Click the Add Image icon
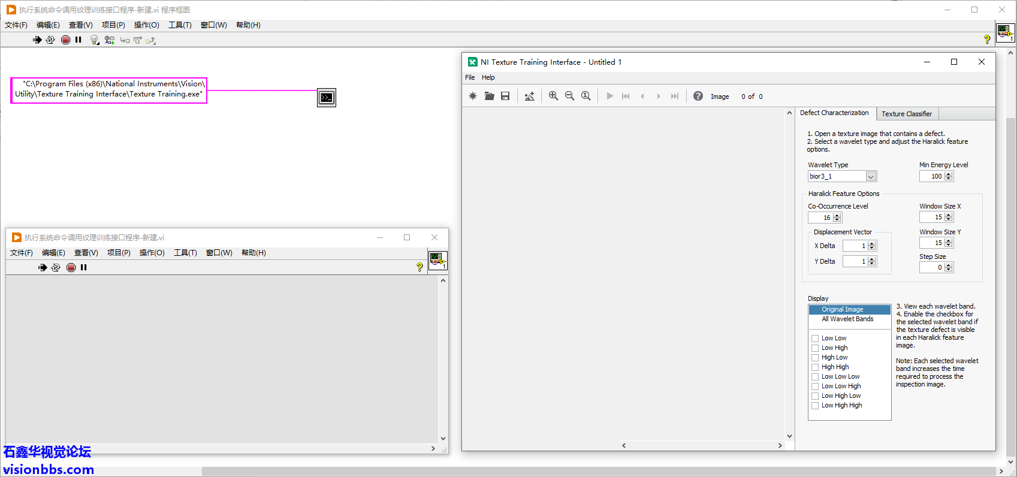This screenshot has width=1017, height=477. click(x=529, y=96)
